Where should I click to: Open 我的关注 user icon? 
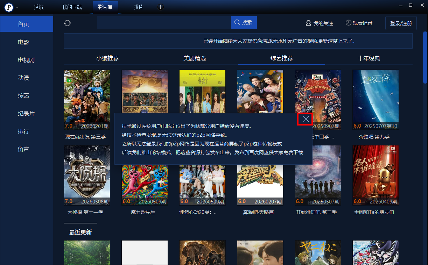point(309,23)
